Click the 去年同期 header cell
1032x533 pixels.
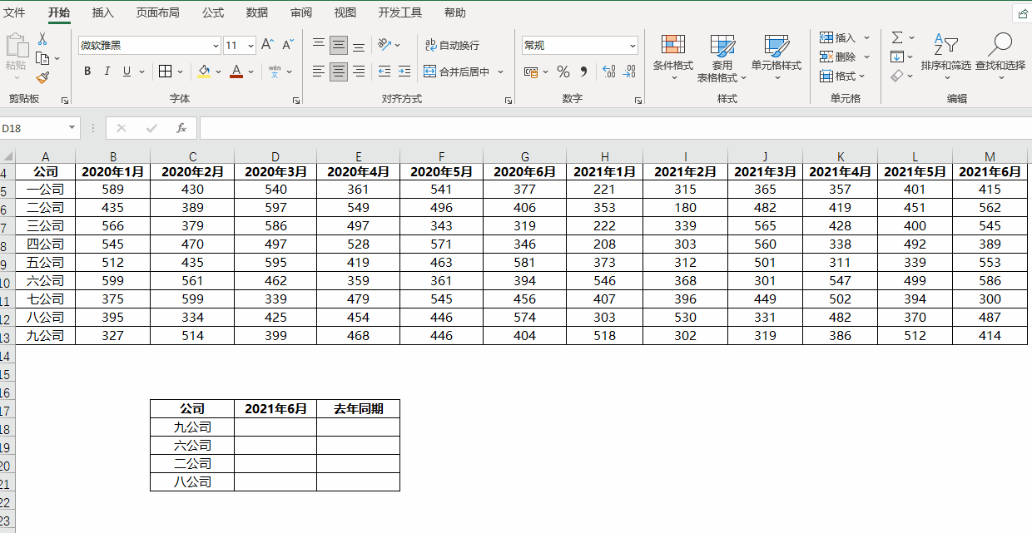point(359,409)
